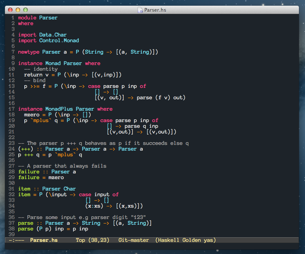Click 'Golden' minor mode in mode line
The width and height of the screenshot is (305, 254).
click(x=192, y=240)
